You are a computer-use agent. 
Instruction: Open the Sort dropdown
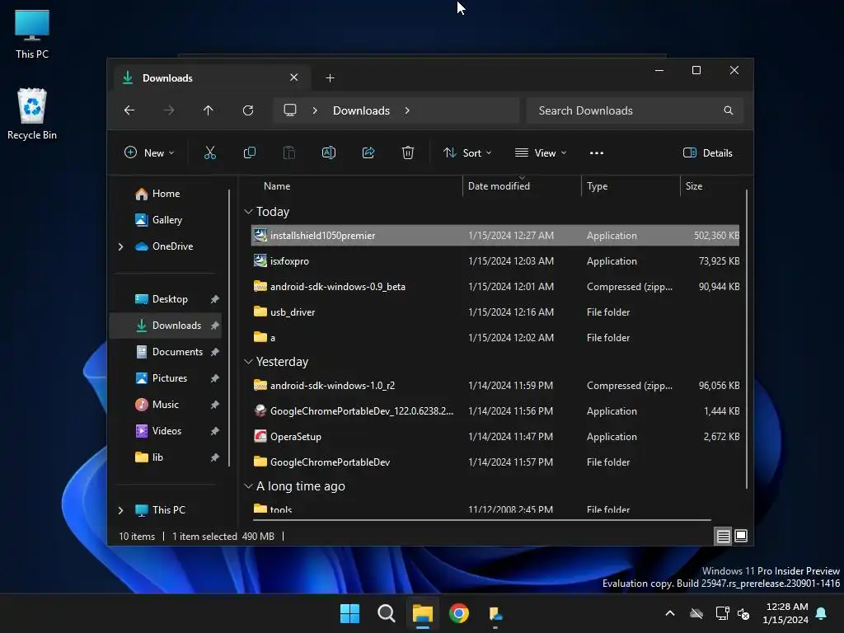click(x=467, y=152)
